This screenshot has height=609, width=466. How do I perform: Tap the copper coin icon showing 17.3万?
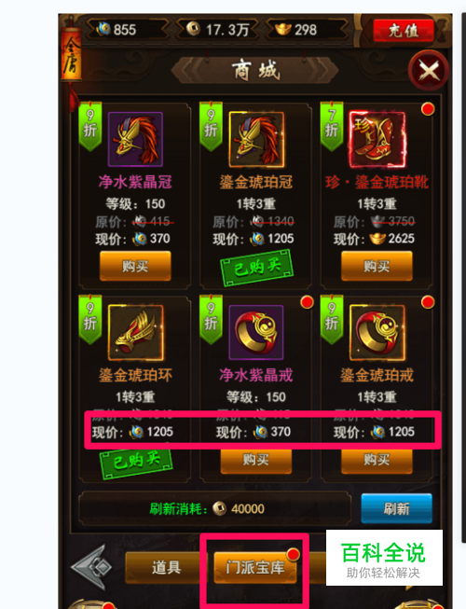(x=193, y=28)
